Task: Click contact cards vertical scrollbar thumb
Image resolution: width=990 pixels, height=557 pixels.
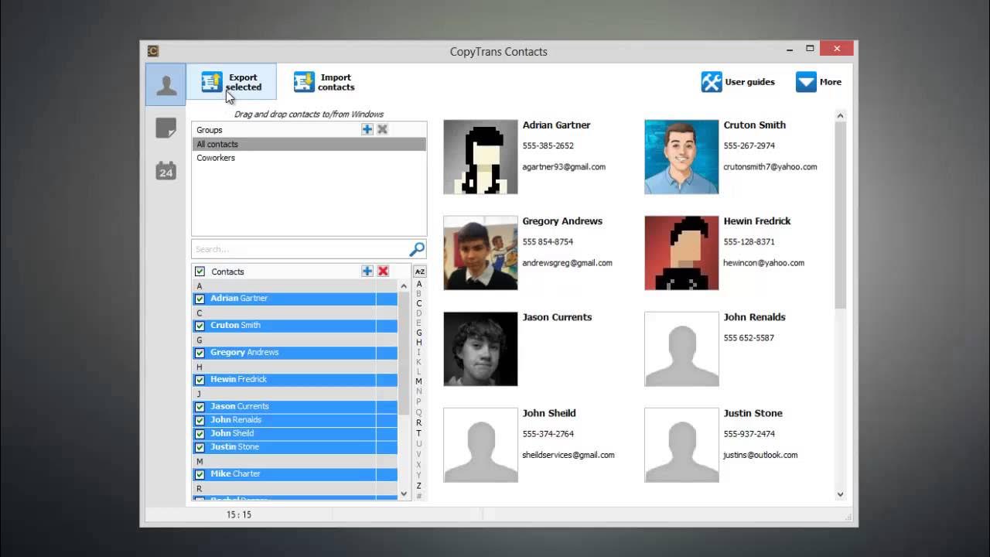Action: [x=841, y=215]
